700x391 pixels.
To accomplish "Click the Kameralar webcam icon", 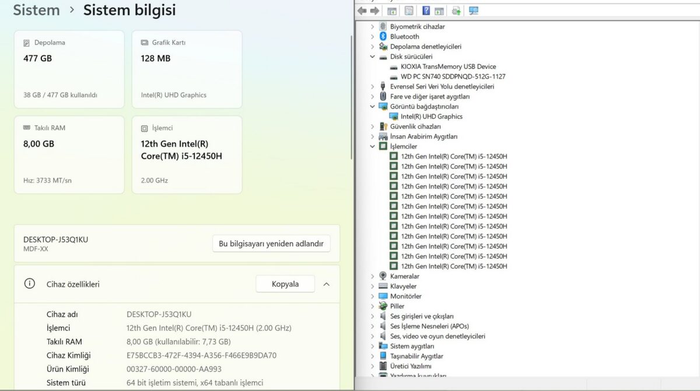I will pos(383,276).
